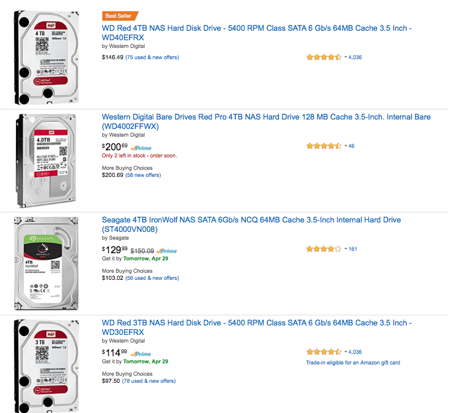451x413 pixels.
Task: Click Seagate IronWolf four-star rating
Action: tap(324, 249)
